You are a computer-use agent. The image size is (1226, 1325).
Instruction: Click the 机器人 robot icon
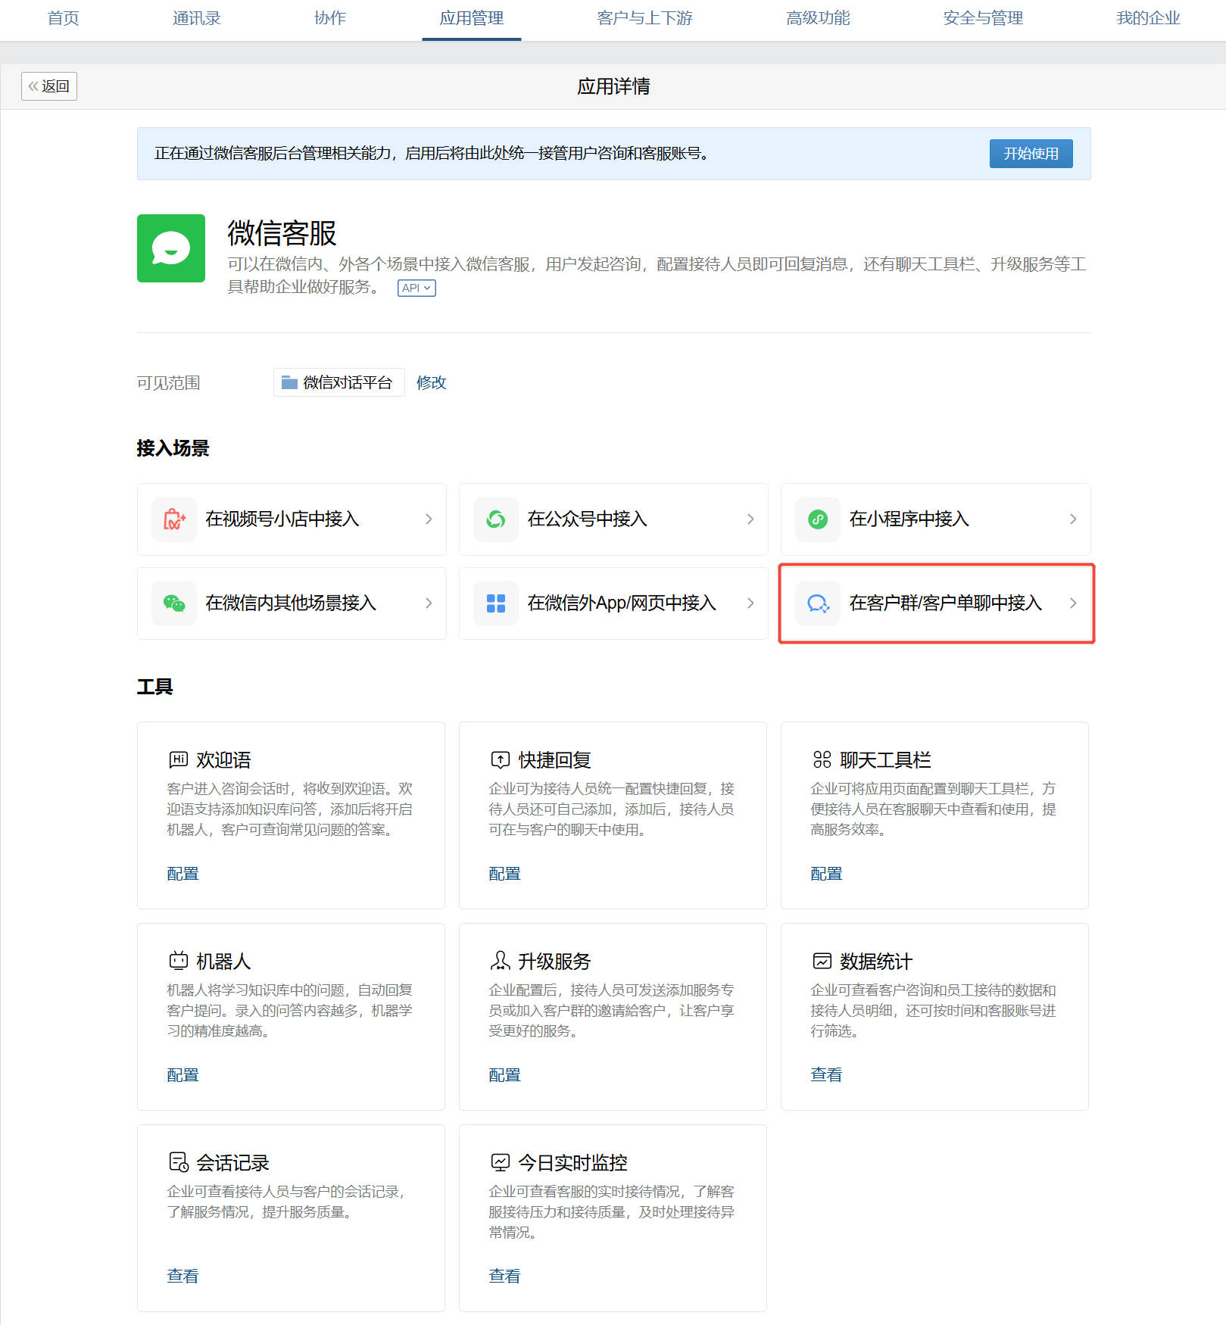point(179,961)
